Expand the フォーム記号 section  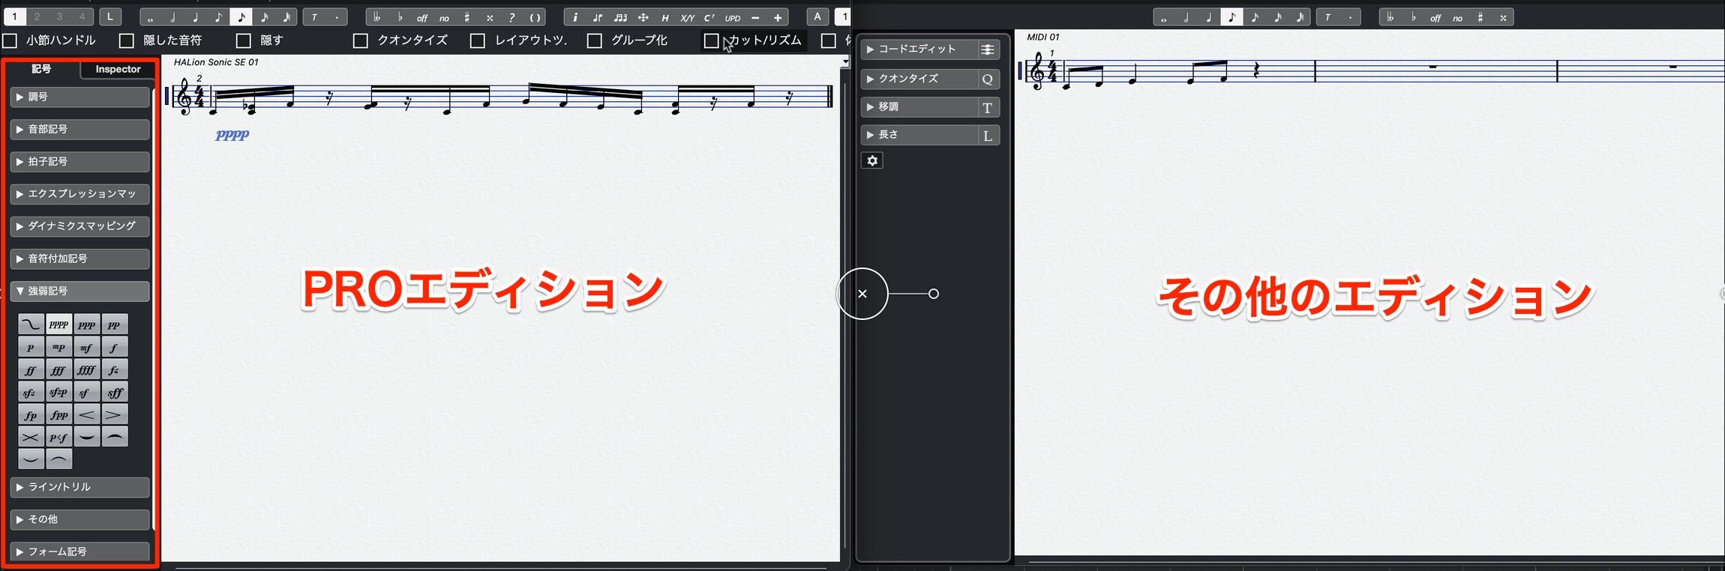(80, 552)
